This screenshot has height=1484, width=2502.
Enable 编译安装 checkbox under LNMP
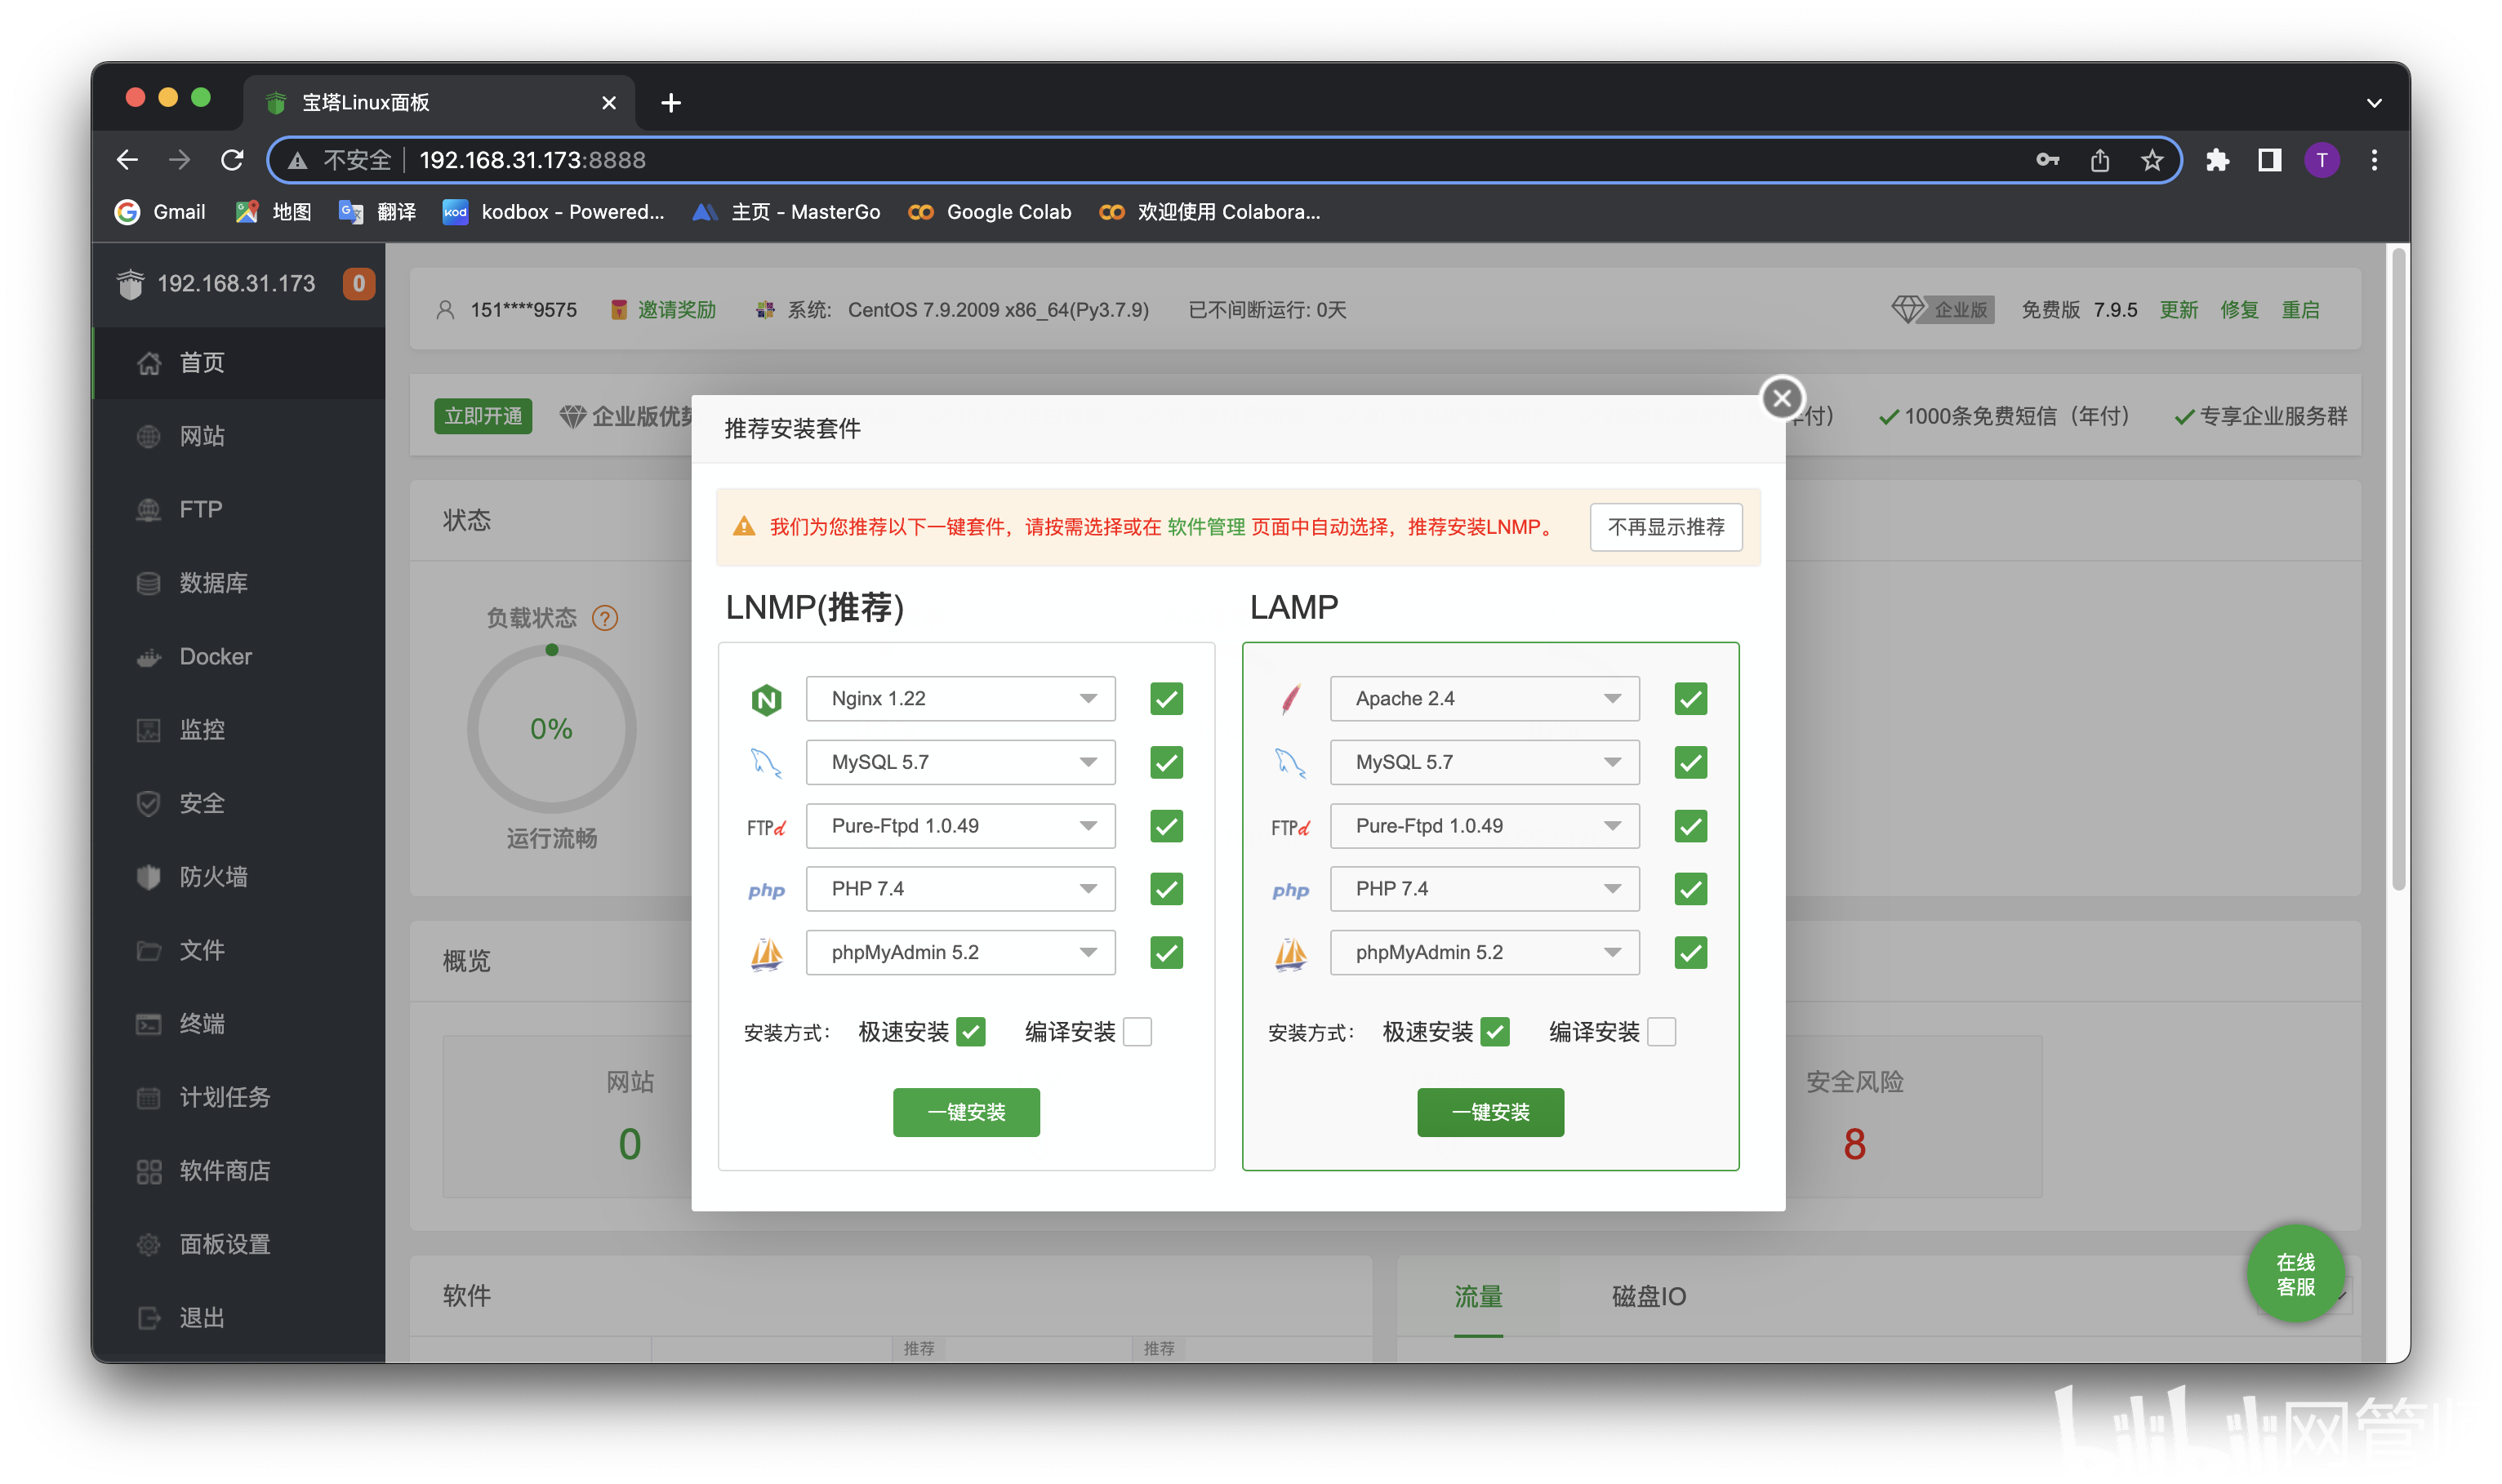pos(1137,1032)
